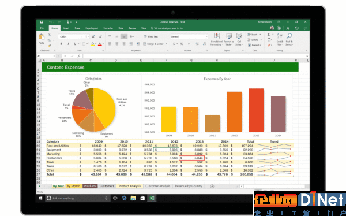Click the Font Color red A swatch

pyautogui.click(x=100, y=44)
